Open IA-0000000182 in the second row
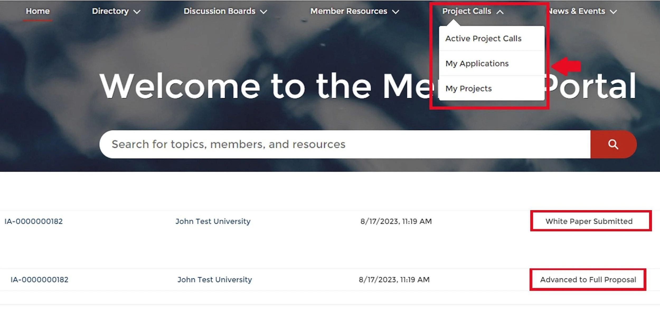 40,279
